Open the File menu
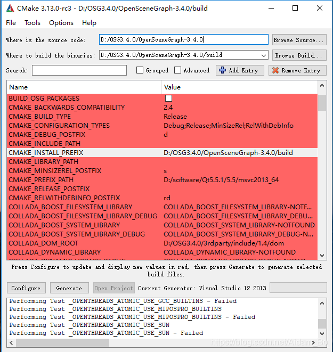Image resolution: width=333 pixels, height=352 pixels. pos(11,23)
